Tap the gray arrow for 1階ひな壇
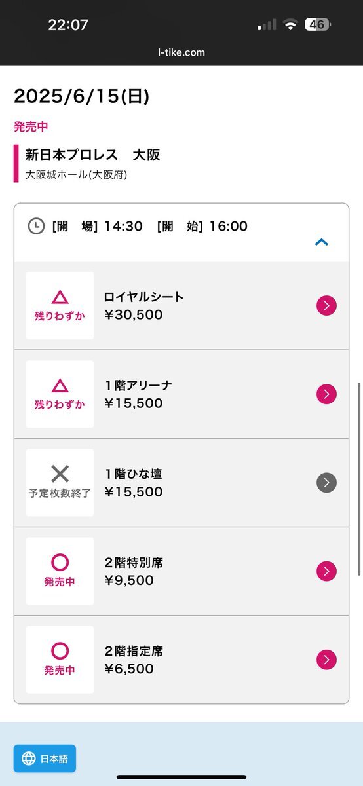The height and width of the screenshot is (786, 363). [x=326, y=483]
